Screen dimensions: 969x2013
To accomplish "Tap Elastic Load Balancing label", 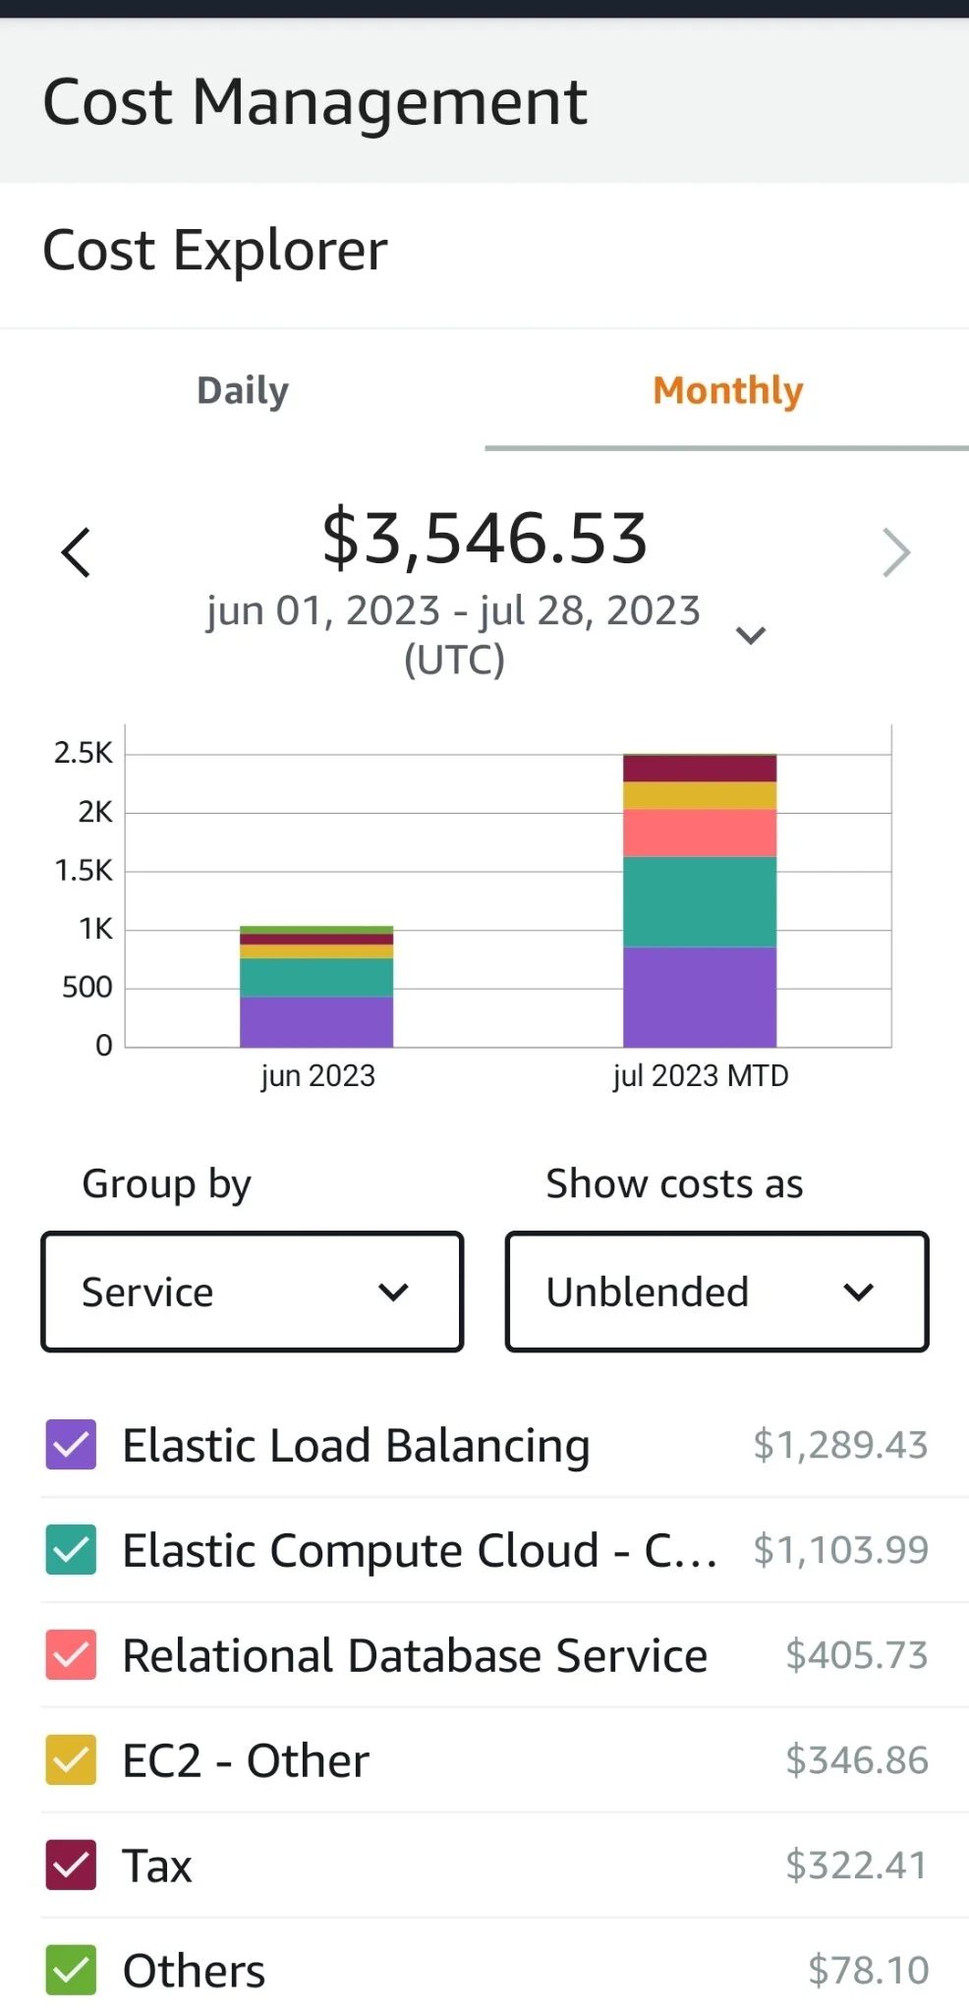I will 356,1447.
